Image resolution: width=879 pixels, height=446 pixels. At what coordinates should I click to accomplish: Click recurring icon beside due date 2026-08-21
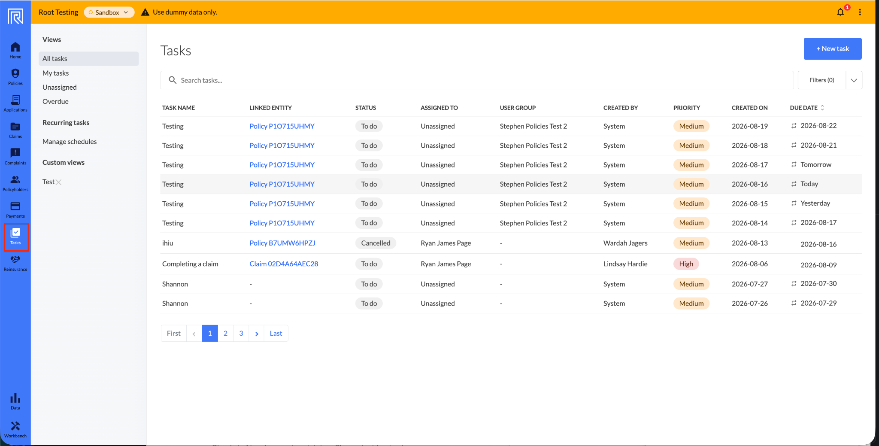(794, 145)
